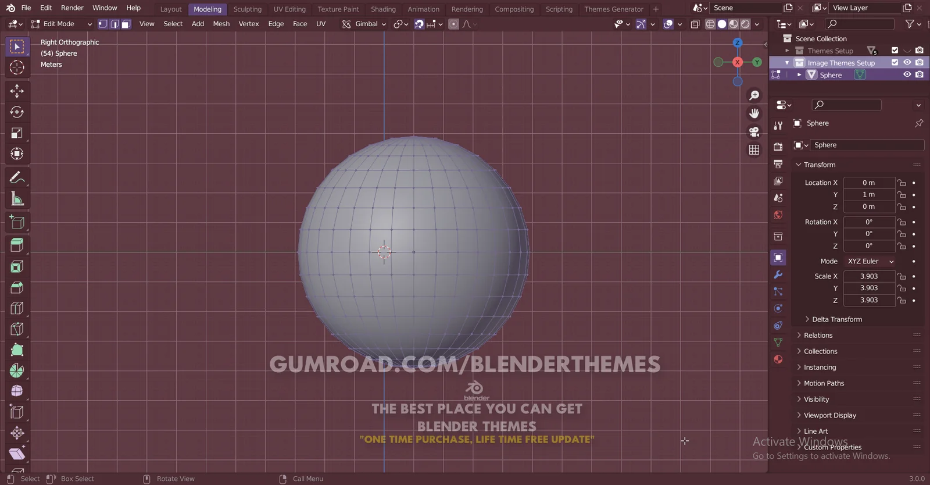Toggle Image Themes Setup collection checkbox
Image resolution: width=930 pixels, height=485 pixels.
point(895,62)
